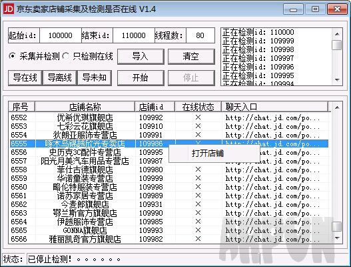
Task: Start detection with the 开始 button
Action: [x=141, y=78]
